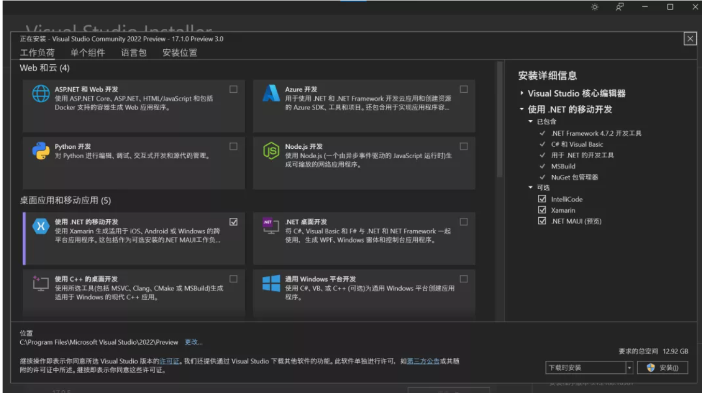The height and width of the screenshot is (393, 702).
Task: Click the ASP.NET globe icon
Action: [41, 94]
